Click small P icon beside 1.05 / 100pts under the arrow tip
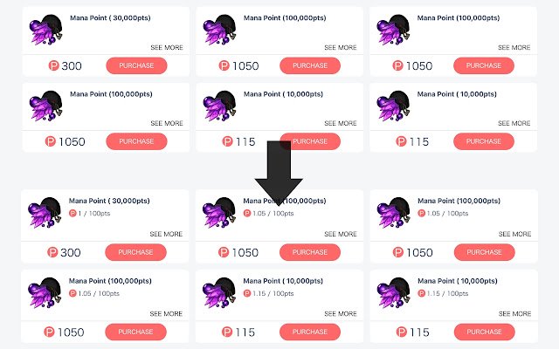Image resolution: width=559 pixels, height=349 pixels. point(247,213)
